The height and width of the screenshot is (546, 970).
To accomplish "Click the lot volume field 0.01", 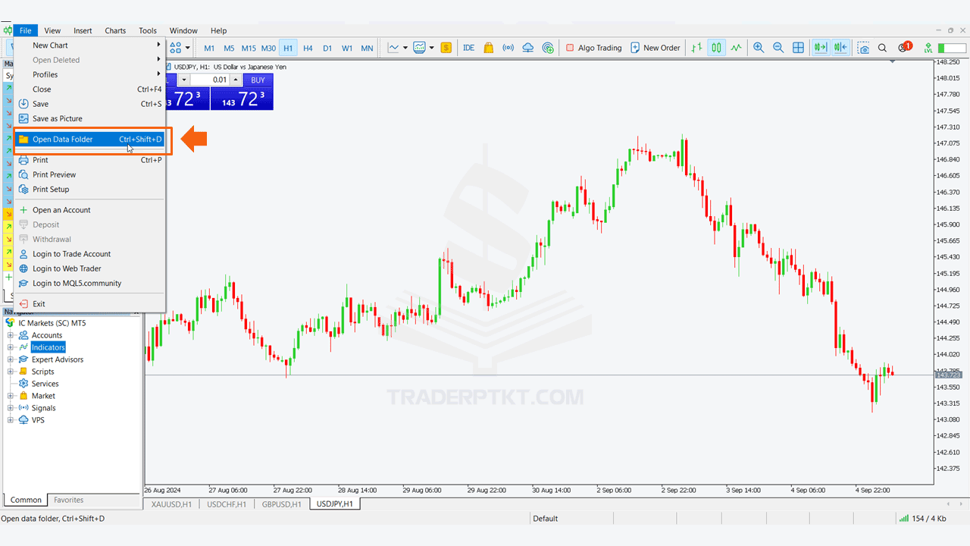I will pyautogui.click(x=209, y=80).
